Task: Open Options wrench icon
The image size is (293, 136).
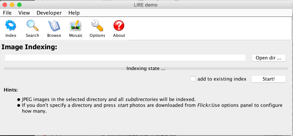Action: (97, 26)
